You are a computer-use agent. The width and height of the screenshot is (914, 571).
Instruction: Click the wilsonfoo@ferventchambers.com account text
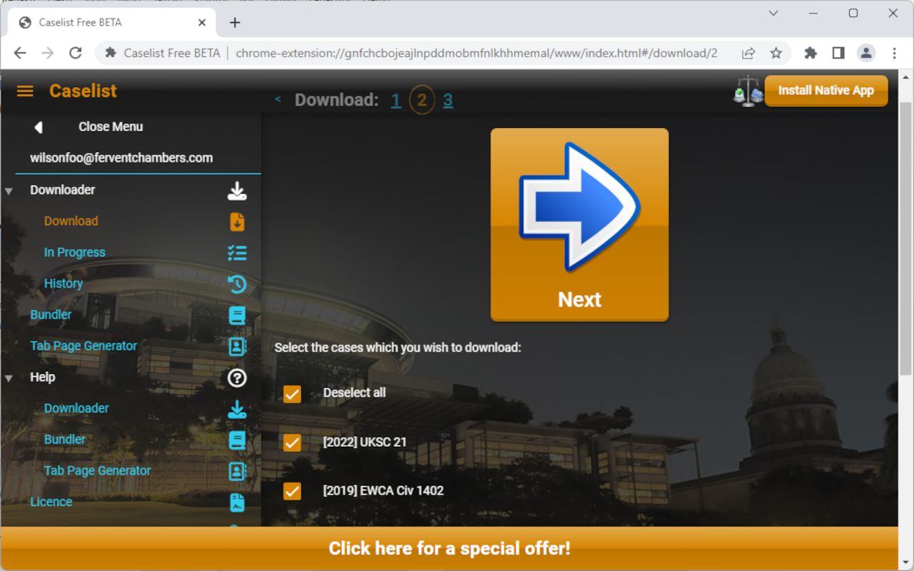(121, 158)
